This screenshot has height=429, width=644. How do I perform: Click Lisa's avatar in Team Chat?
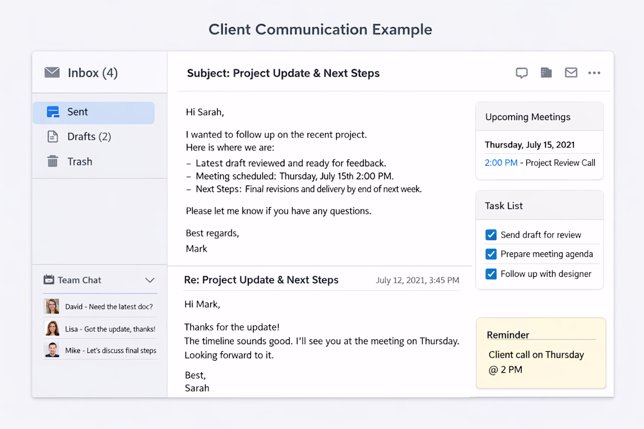coord(52,328)
